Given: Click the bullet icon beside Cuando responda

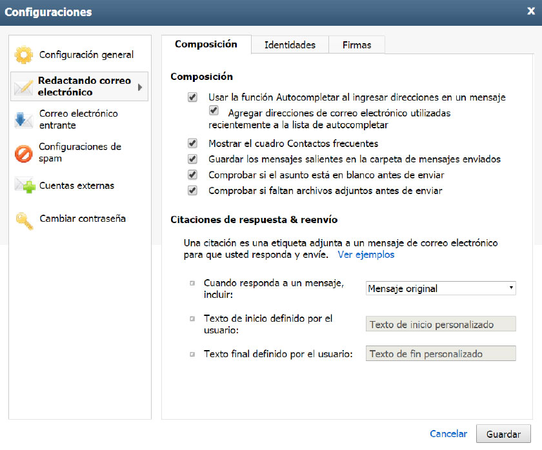Looking at the screenshot, I should 192,284.
